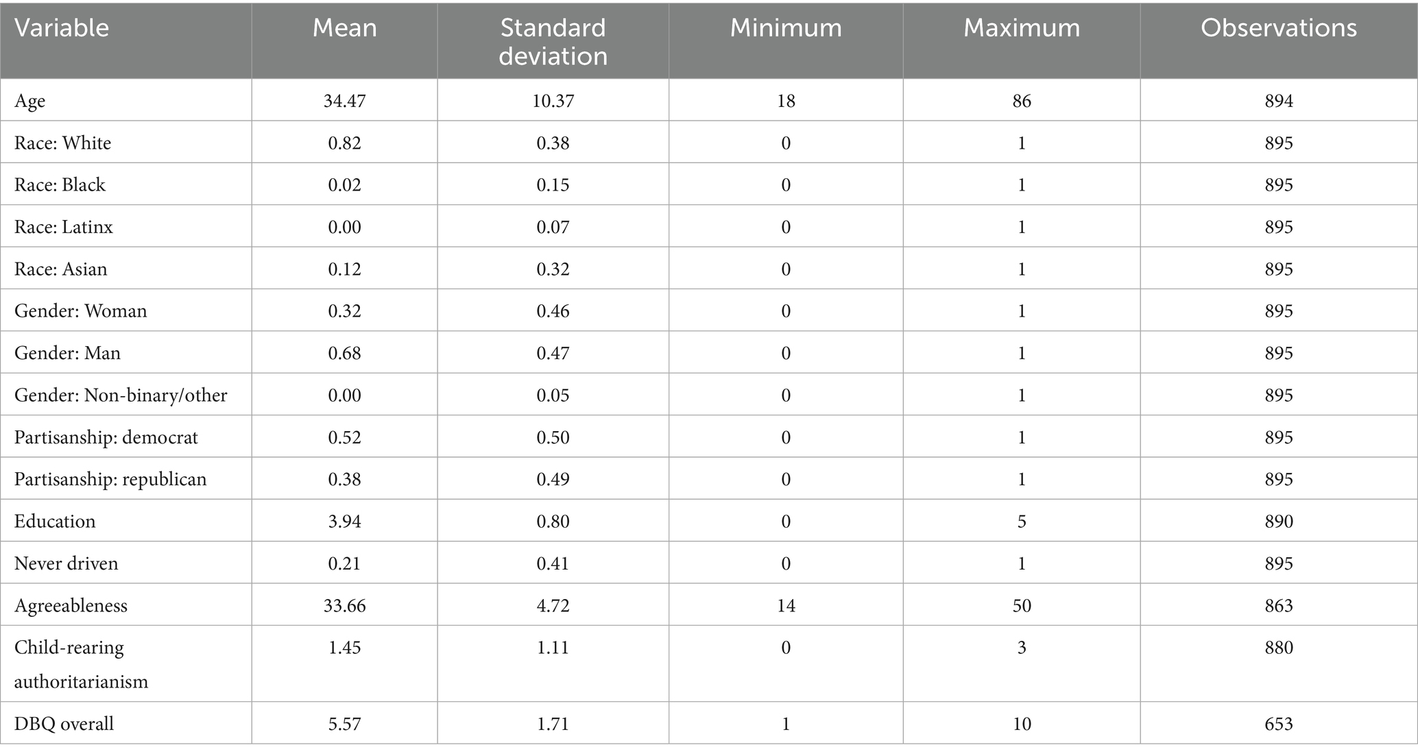Screen dimensions: 1418x756
Task: Click Age maximum value 86
Action: pos(1022,101)
